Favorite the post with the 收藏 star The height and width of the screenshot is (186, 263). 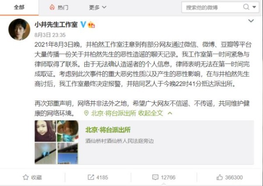32,177
